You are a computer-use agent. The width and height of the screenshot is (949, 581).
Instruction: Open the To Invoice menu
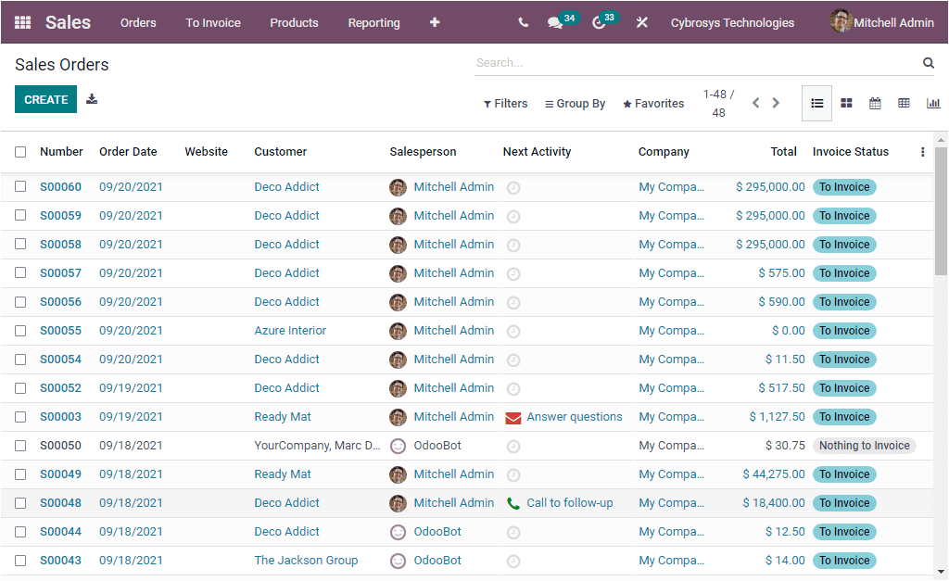tap(212, 22)
